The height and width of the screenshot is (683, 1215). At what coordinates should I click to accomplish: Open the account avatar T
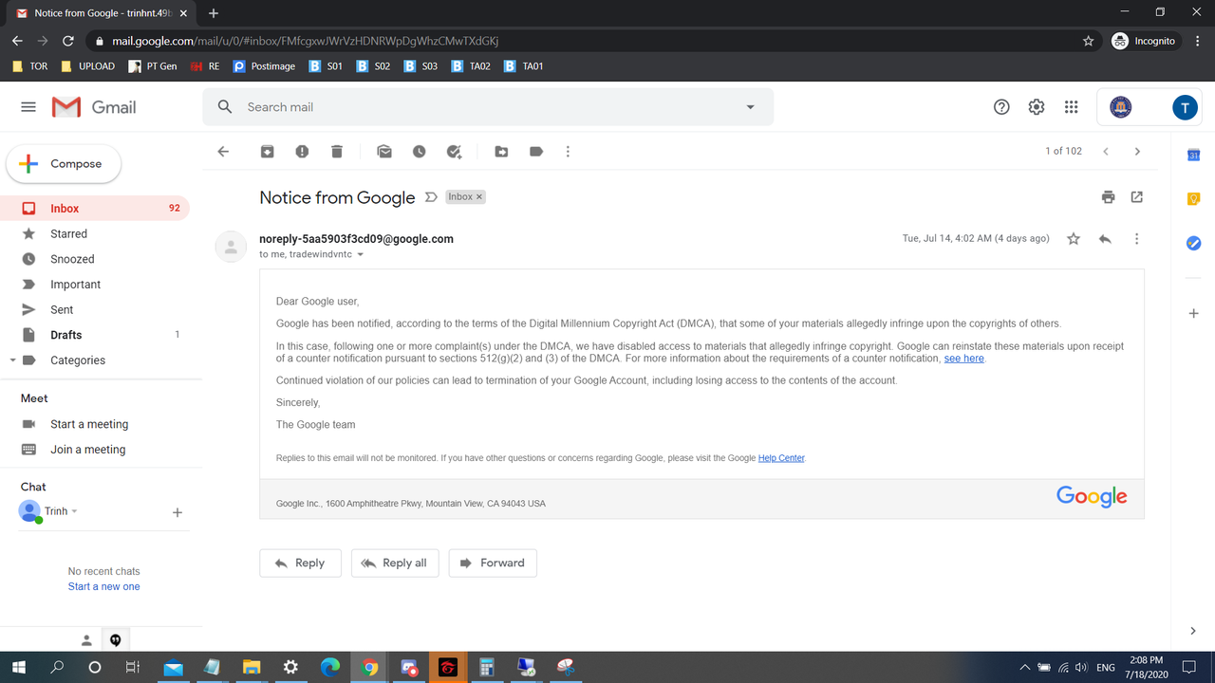[x=1185, y=107]
